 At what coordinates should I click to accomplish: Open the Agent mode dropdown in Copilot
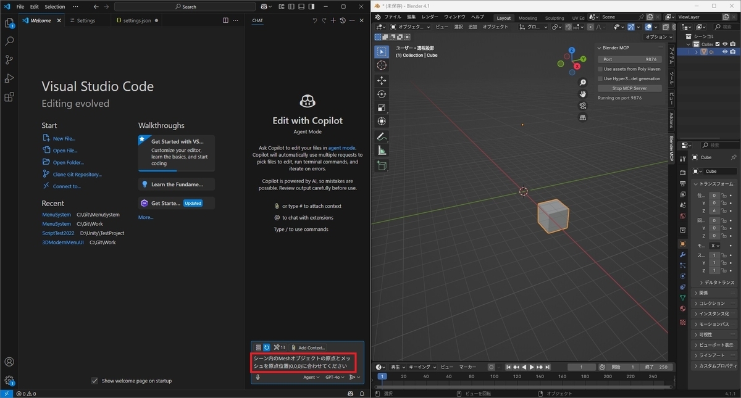[311, 377]
